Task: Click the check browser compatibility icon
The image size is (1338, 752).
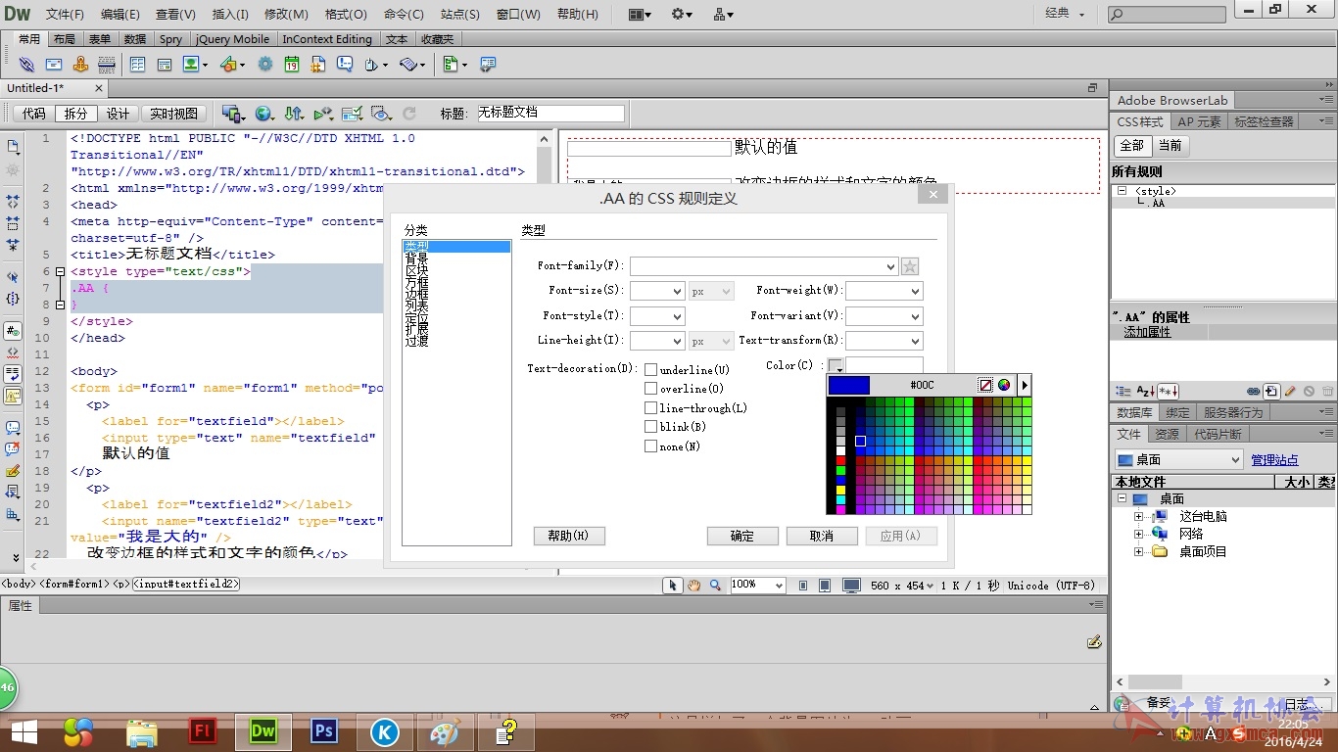Action: 353,114
